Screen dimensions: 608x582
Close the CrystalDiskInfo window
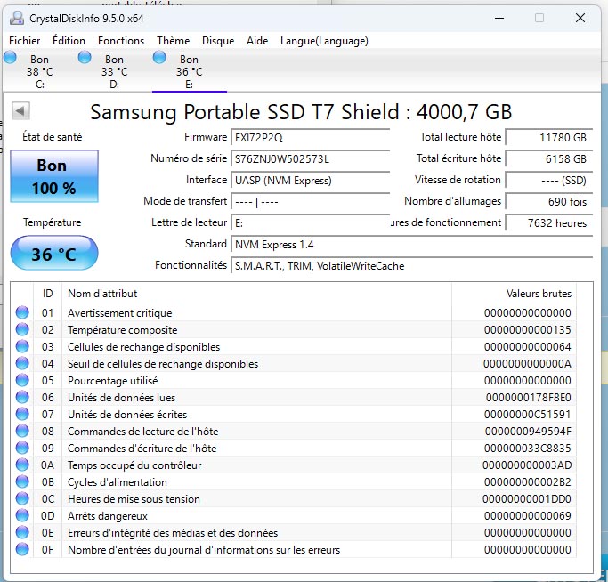pos(580,18)
